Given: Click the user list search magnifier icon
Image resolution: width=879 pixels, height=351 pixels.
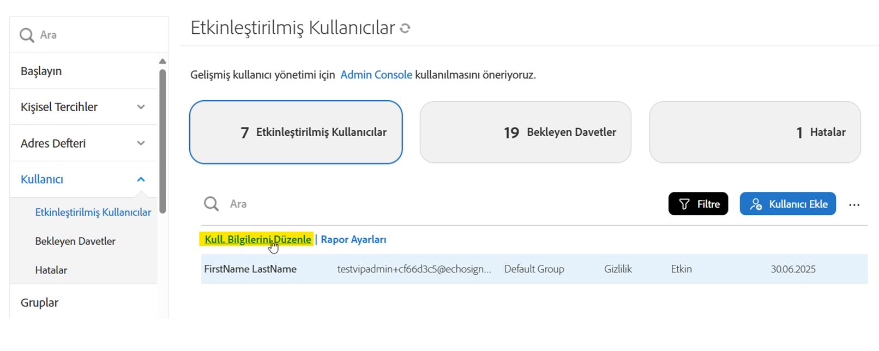Looking at the screenshot, I should pos(211,204).
